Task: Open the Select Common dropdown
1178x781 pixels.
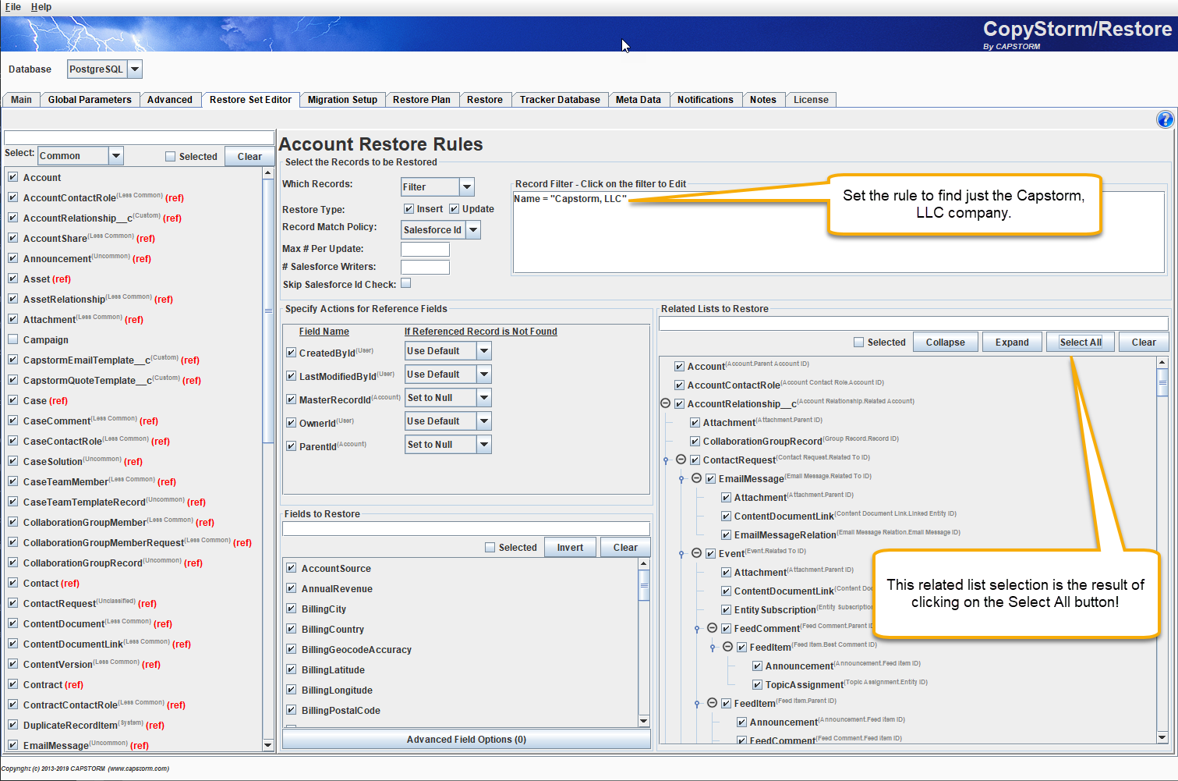Action: point(115,156)
